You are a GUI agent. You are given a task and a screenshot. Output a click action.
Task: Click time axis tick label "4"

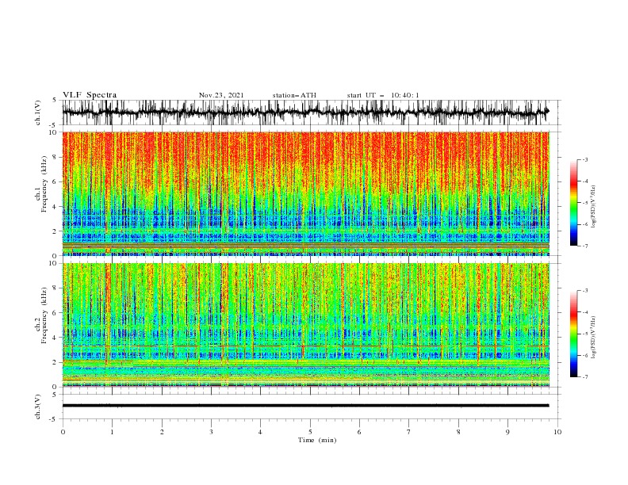pos(260,432)
